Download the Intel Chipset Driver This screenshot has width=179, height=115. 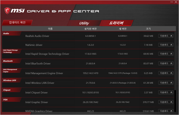click(166, 92)
